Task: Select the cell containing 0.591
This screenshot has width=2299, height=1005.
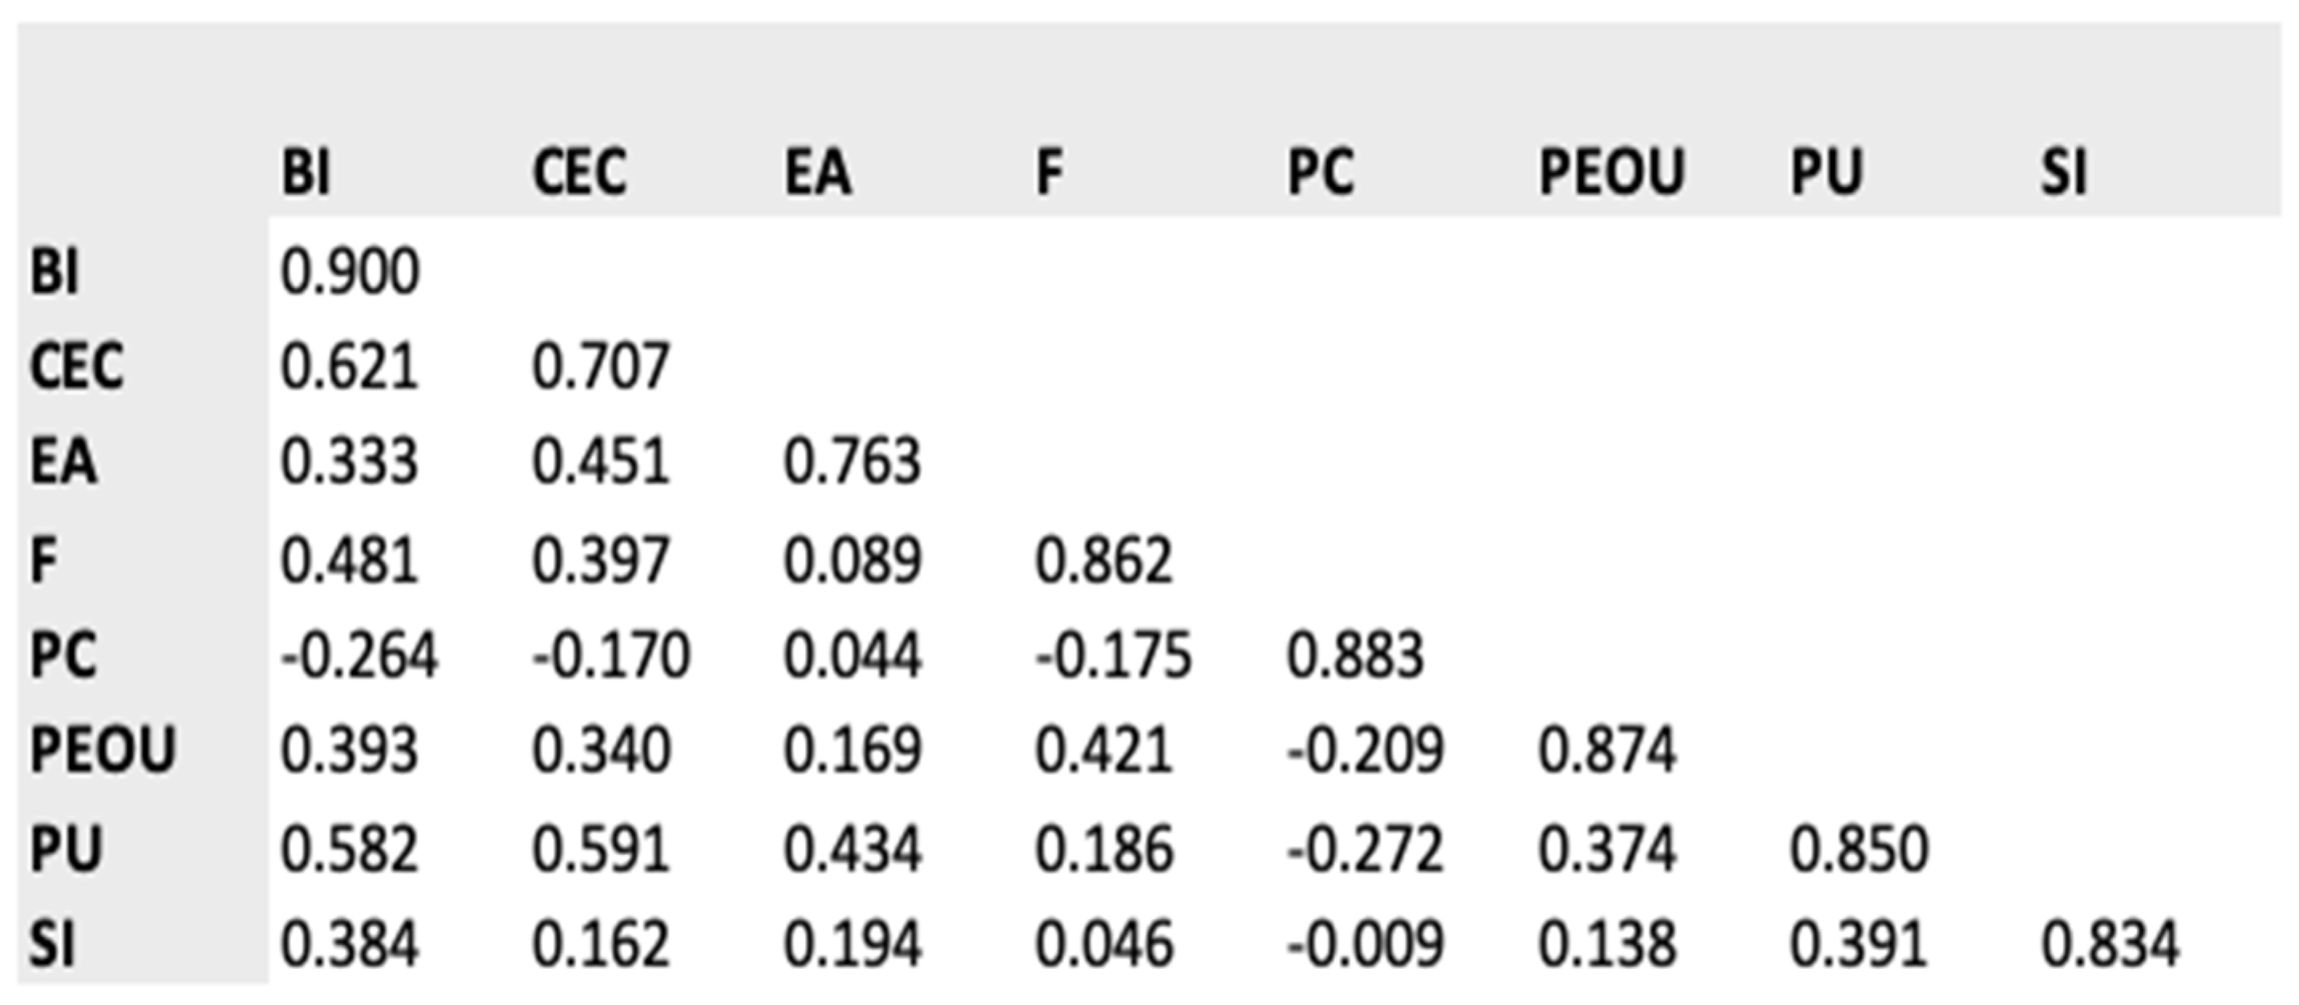Action: click(601, 848)
